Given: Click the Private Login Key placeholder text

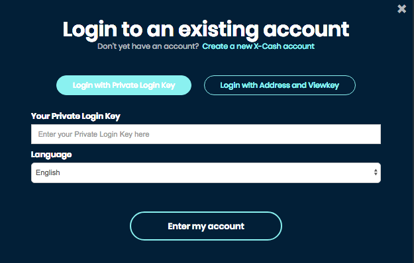Looking at the screenshot, I should [94, 134].
